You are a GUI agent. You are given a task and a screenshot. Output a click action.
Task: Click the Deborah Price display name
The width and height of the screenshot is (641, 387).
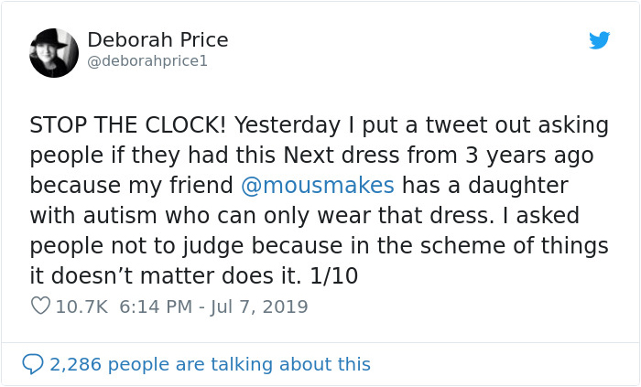(158, 40)
